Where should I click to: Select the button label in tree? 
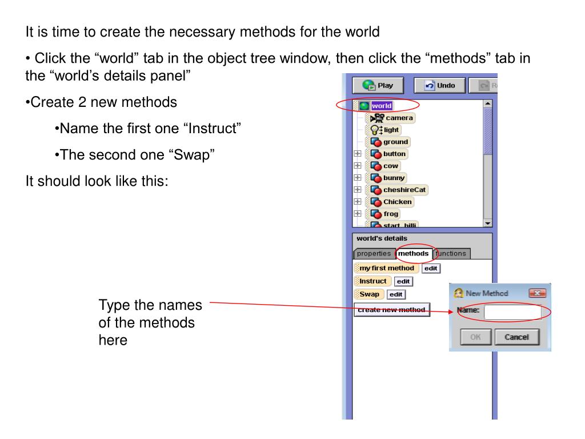(394, 154)
